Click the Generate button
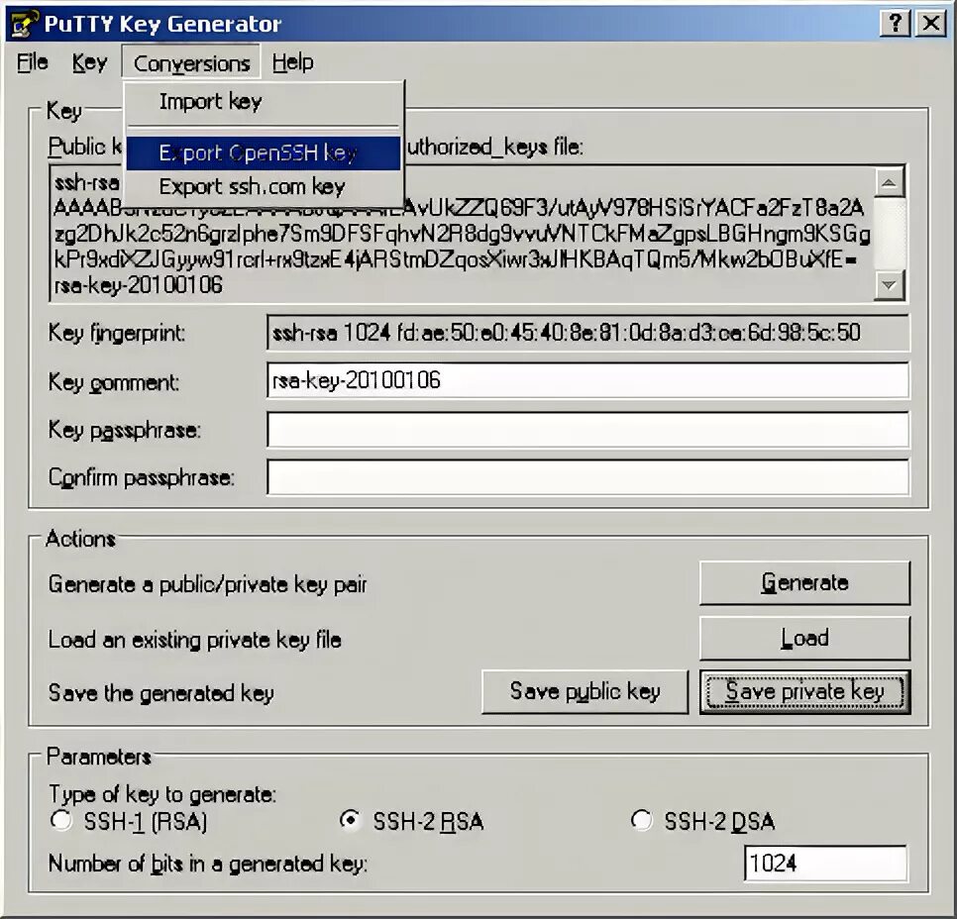The width and height of the screenshot is (957, 919). [805, 582]
